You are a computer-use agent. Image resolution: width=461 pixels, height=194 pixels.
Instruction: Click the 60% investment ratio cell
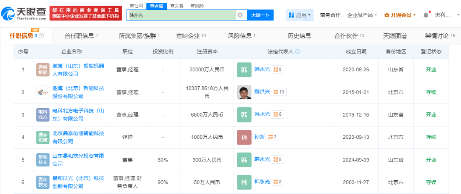pyautogui.click(x=163, y=159)
